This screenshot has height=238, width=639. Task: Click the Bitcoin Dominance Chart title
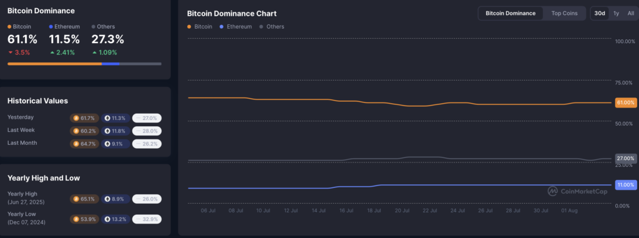point(232,14)
